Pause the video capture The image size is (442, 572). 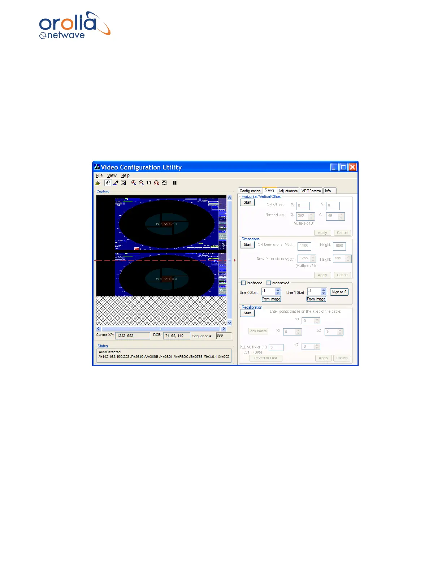click(175, 183)
